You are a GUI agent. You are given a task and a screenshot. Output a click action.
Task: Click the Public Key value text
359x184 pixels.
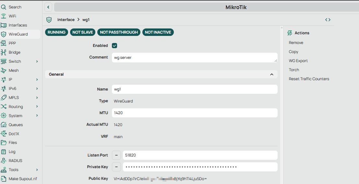pos(160,179)
